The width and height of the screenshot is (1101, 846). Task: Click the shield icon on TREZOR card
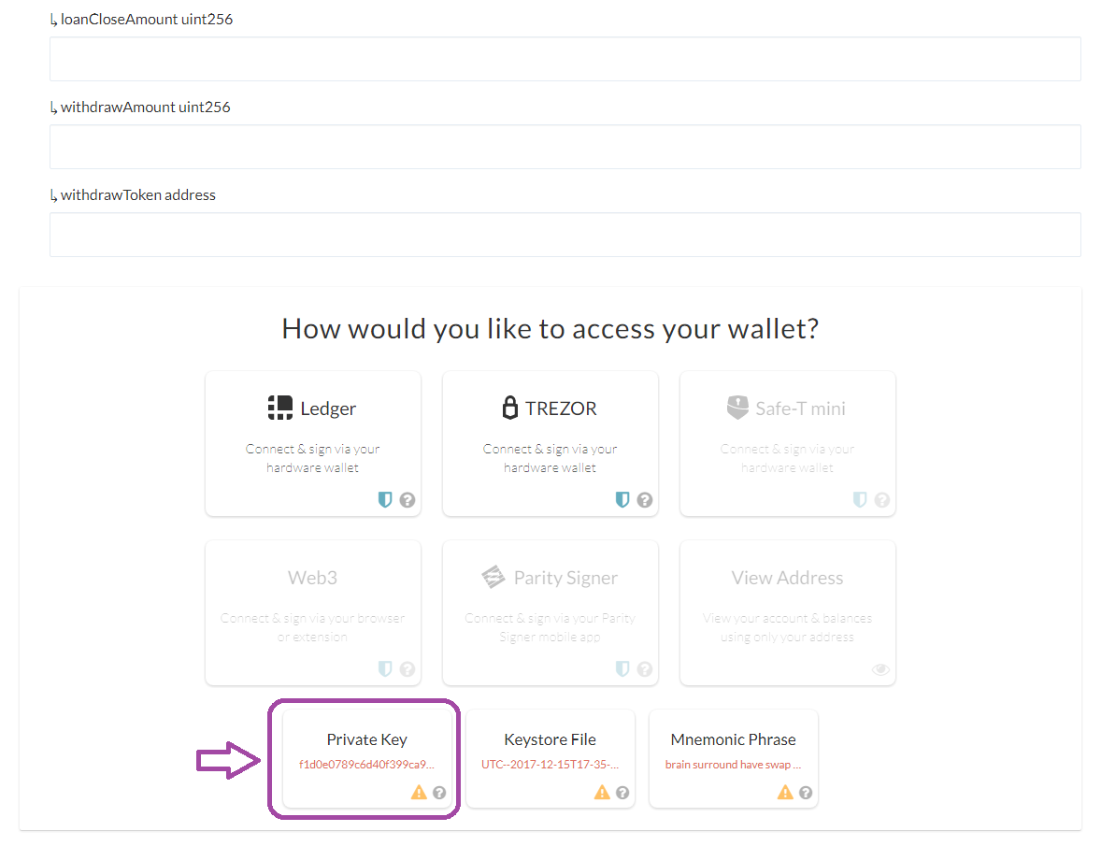point(622,499)
